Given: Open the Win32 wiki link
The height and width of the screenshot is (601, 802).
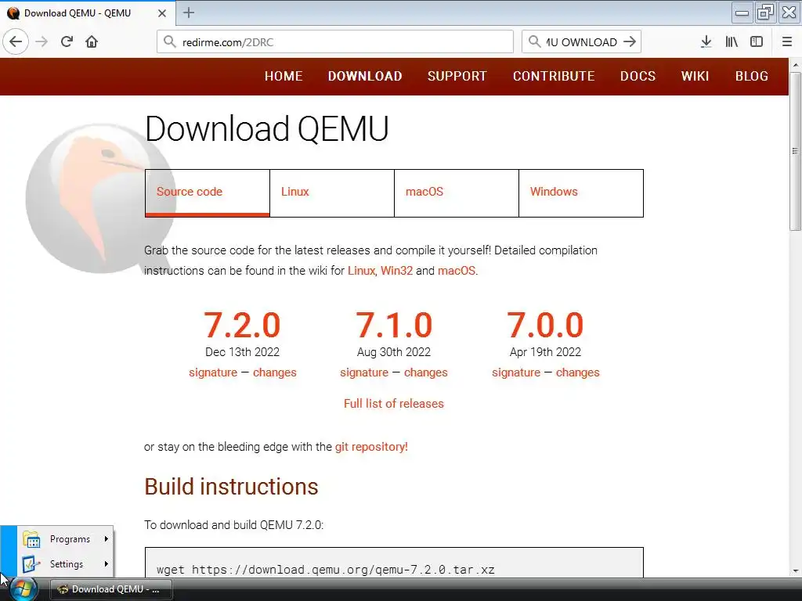Looking at the screenshot, I should click(x=396, y=270).
